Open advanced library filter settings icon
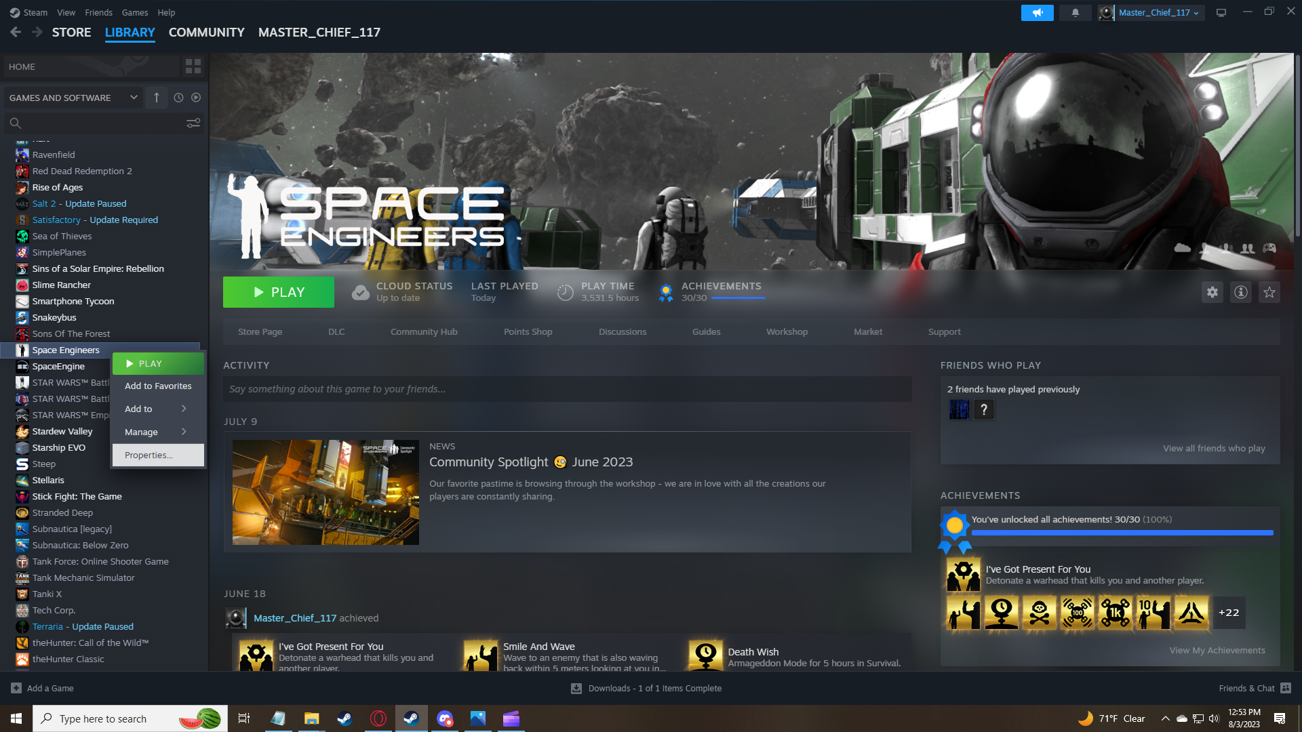The width and height of the screenshot is (1302, 732). pyautogui.click(x=193, y=123)
